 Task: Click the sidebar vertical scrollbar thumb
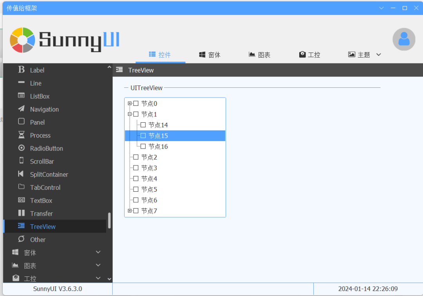pos(109,220)
